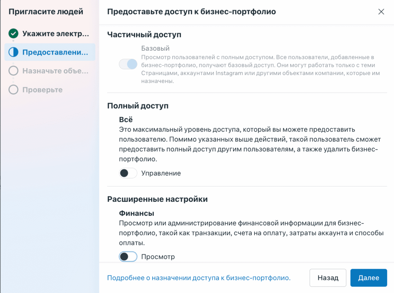This screenshot has height=293, width=394.
Task: Click the «Управление» toggle label
Action: 161,173
